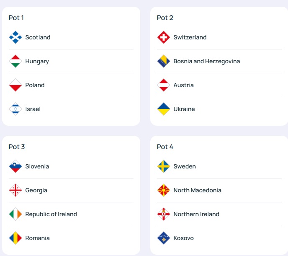Open the Northern Ireland team link
The height and width of the screenshot is (256, 288).
coord(196,214)
